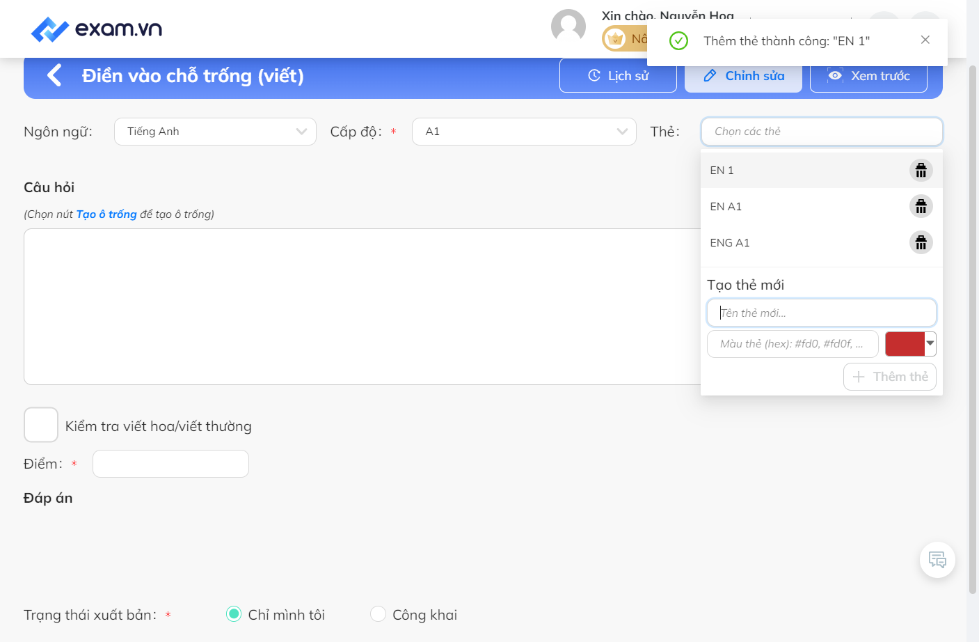This screenshot has height=642, width=979.
Task: Select Chỉ mình tôi radio option
Action: (234, 614)
